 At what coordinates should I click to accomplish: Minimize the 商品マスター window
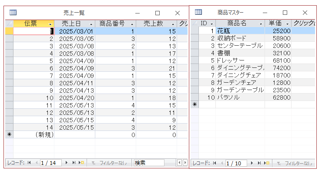pyautogui.click(x=265, y=13)
